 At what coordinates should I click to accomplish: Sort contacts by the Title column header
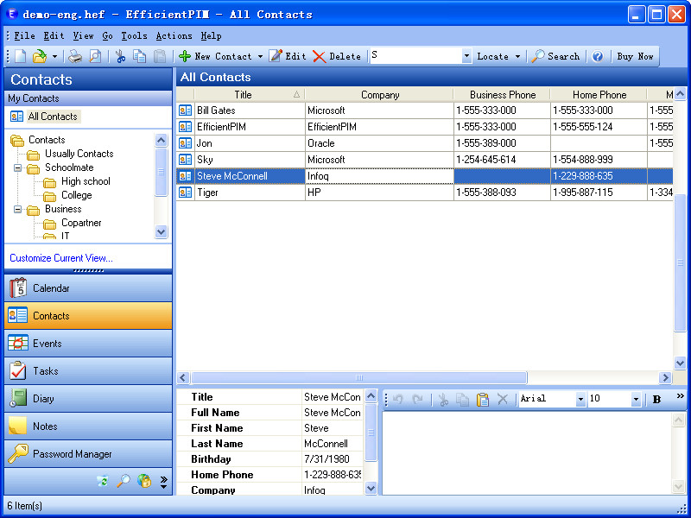coord(250,95)
